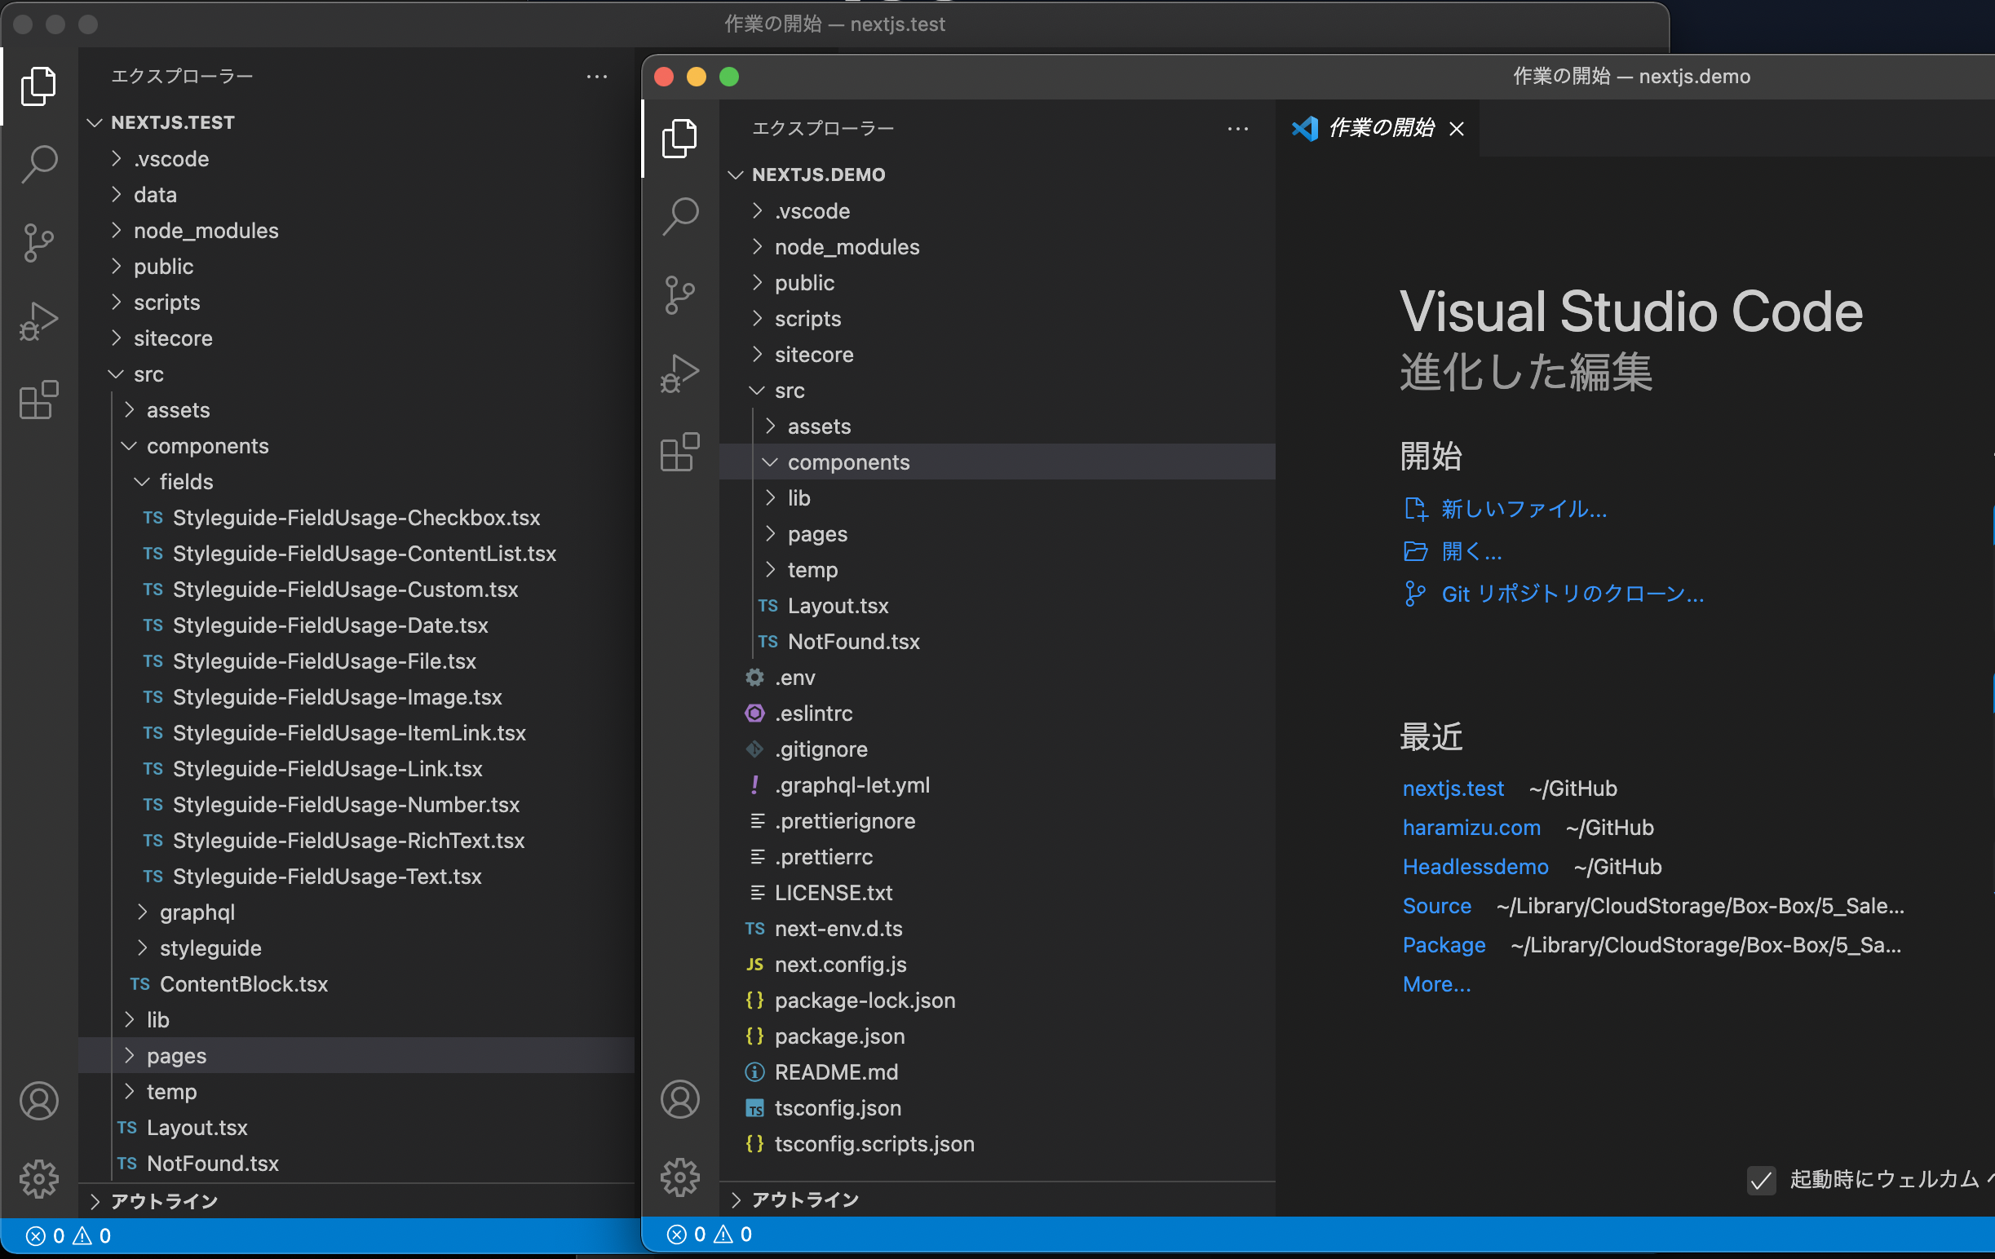Expand node_modules folder in nextjs.demo
Image resolution: width=1995 pixels, height=1259 pixels.
pyautogui.click(x=997, y=247)
